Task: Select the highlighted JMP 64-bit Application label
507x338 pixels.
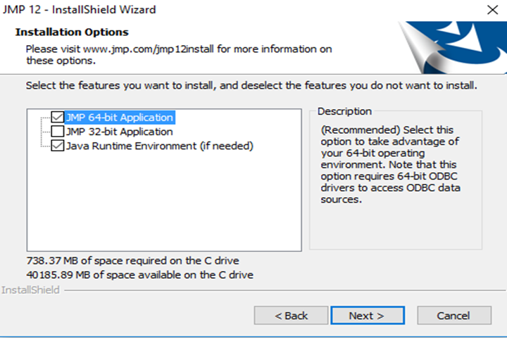Action: pos(120,118)
